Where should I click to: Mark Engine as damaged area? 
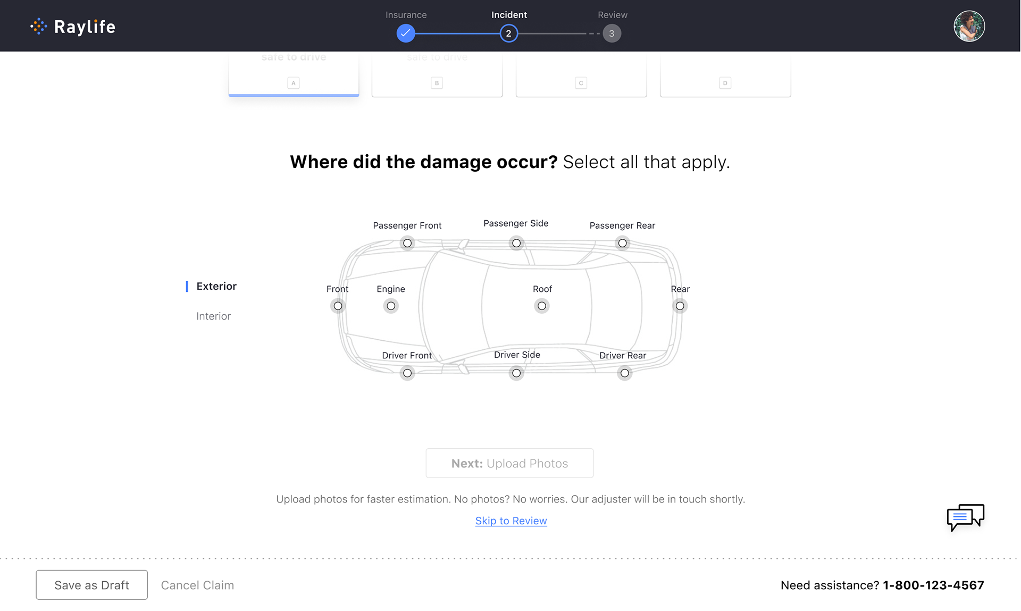391,306
